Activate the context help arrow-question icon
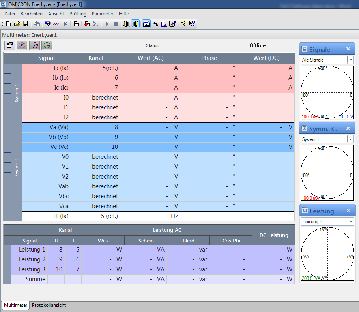Screen dimensions: 359x312 tap(192, 24)
